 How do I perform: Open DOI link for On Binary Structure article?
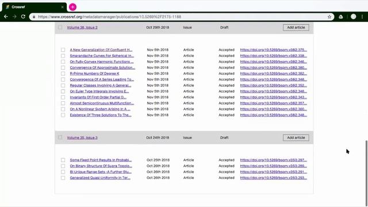[274, 166]
